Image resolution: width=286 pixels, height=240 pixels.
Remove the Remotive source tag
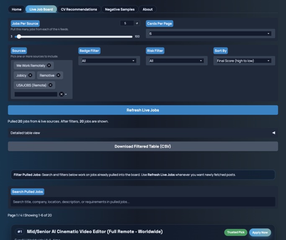pos(58,75)
